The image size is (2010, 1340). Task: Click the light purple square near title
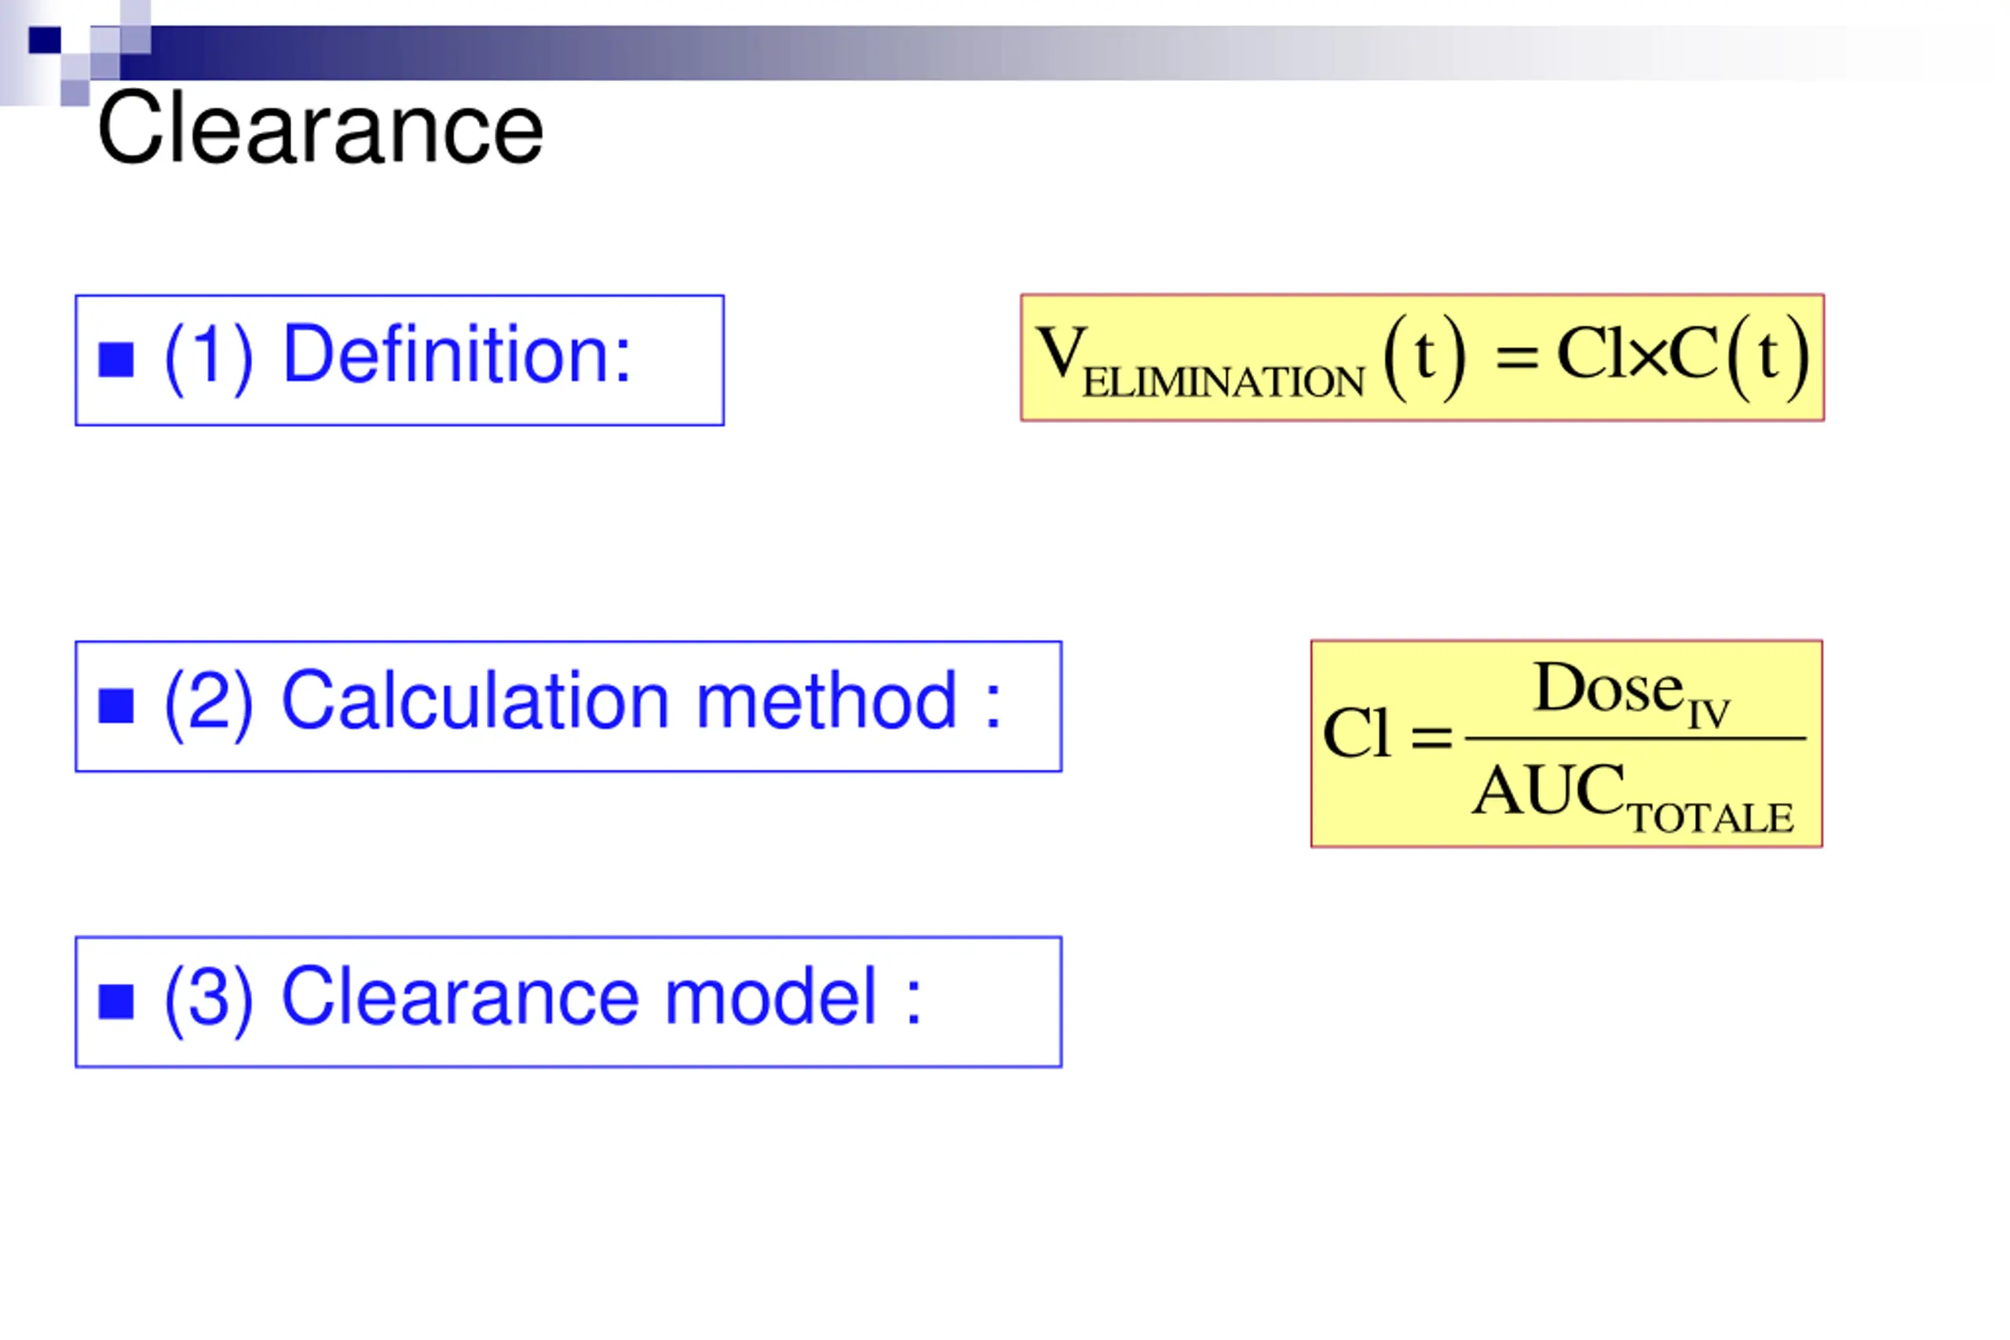coord(75,93)
